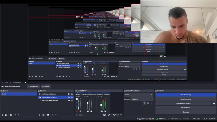Click the webcam feed in the preview
217x122 pixels.
pyautogui.click(x=179, y=22)
